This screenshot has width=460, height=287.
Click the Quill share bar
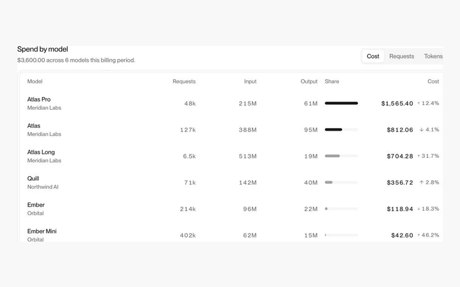point(341,183)
